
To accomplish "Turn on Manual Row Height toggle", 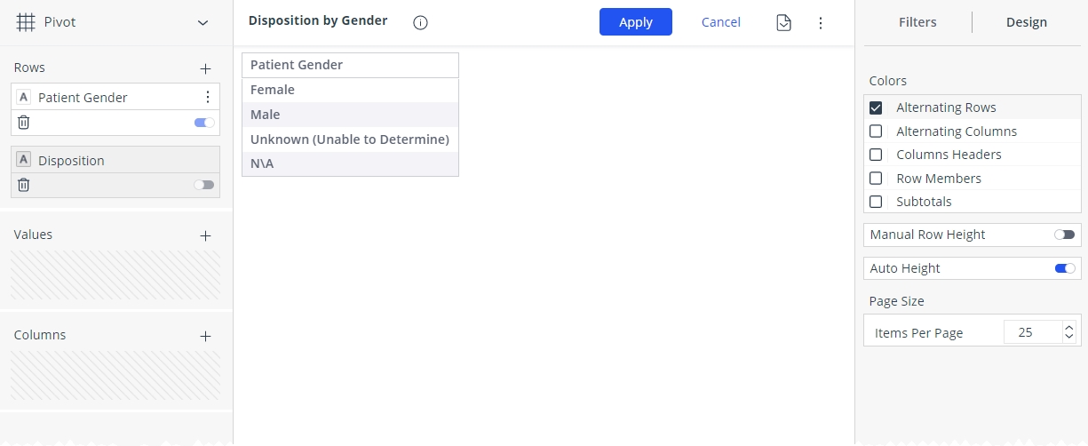I will pos(1064,235).
